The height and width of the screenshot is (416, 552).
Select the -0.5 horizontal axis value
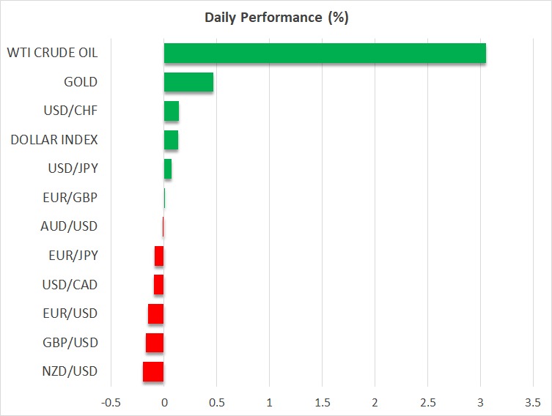(111, 402)
